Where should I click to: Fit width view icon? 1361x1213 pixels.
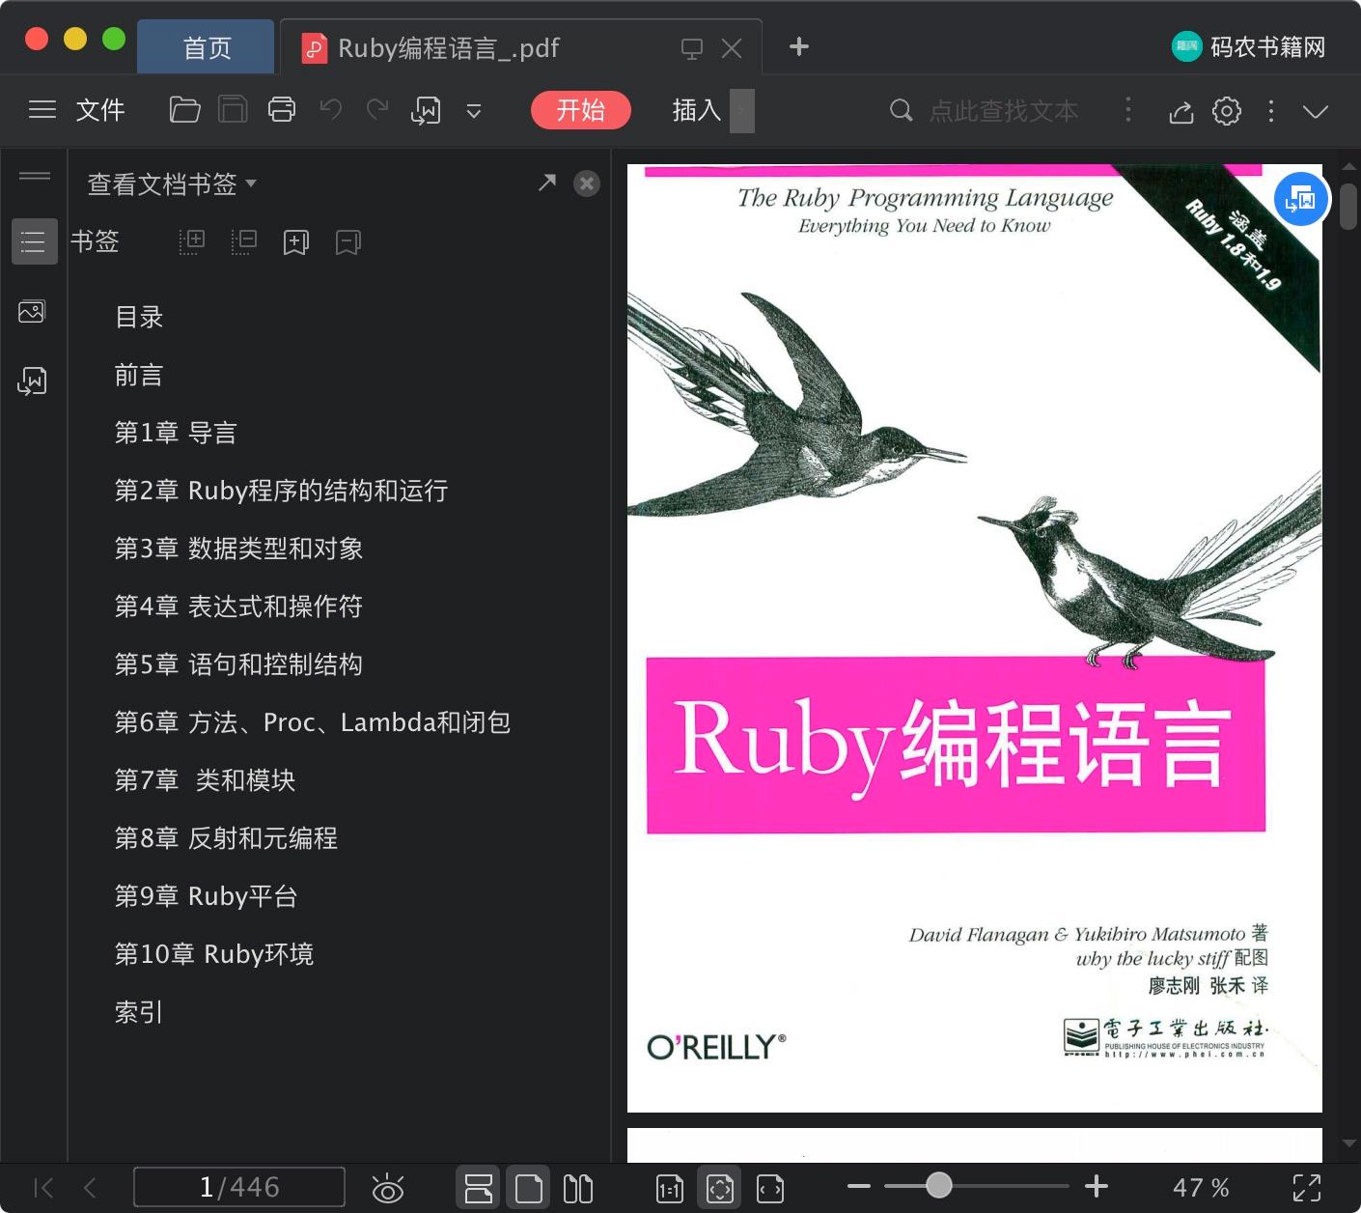tap(770, 1188)
